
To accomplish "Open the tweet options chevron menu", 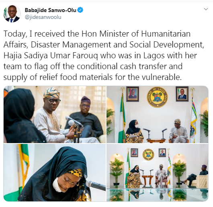I will (206, 9).
